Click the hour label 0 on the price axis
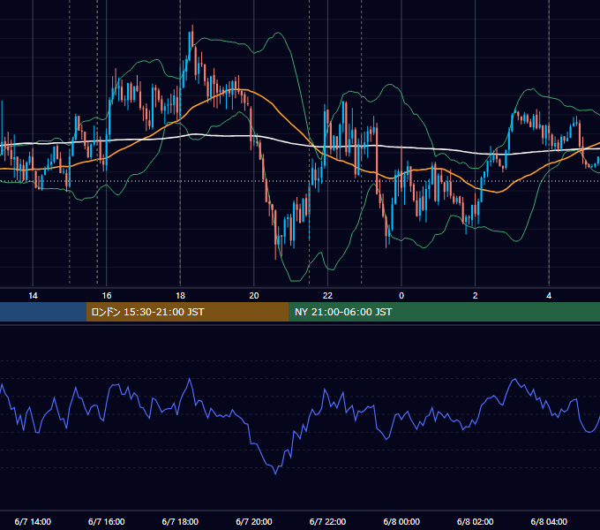Image resolution: width=600 pixels, height=530 pixels. [401, 296]
